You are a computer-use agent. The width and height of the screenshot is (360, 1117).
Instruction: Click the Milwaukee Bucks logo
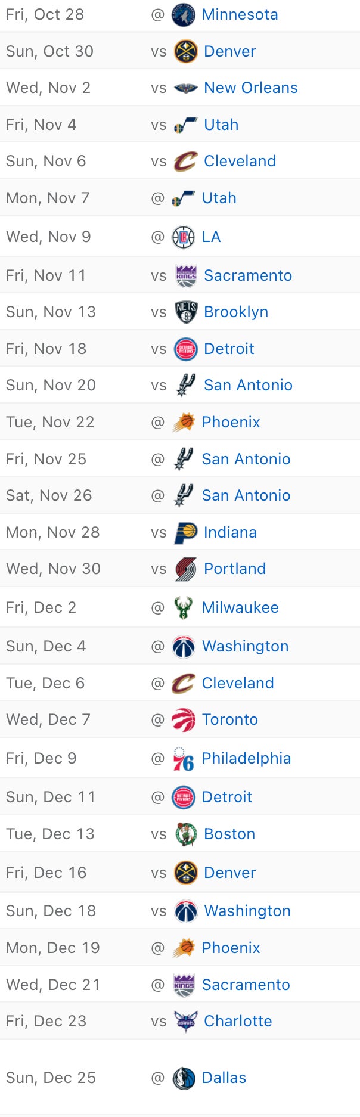[184, 608]
